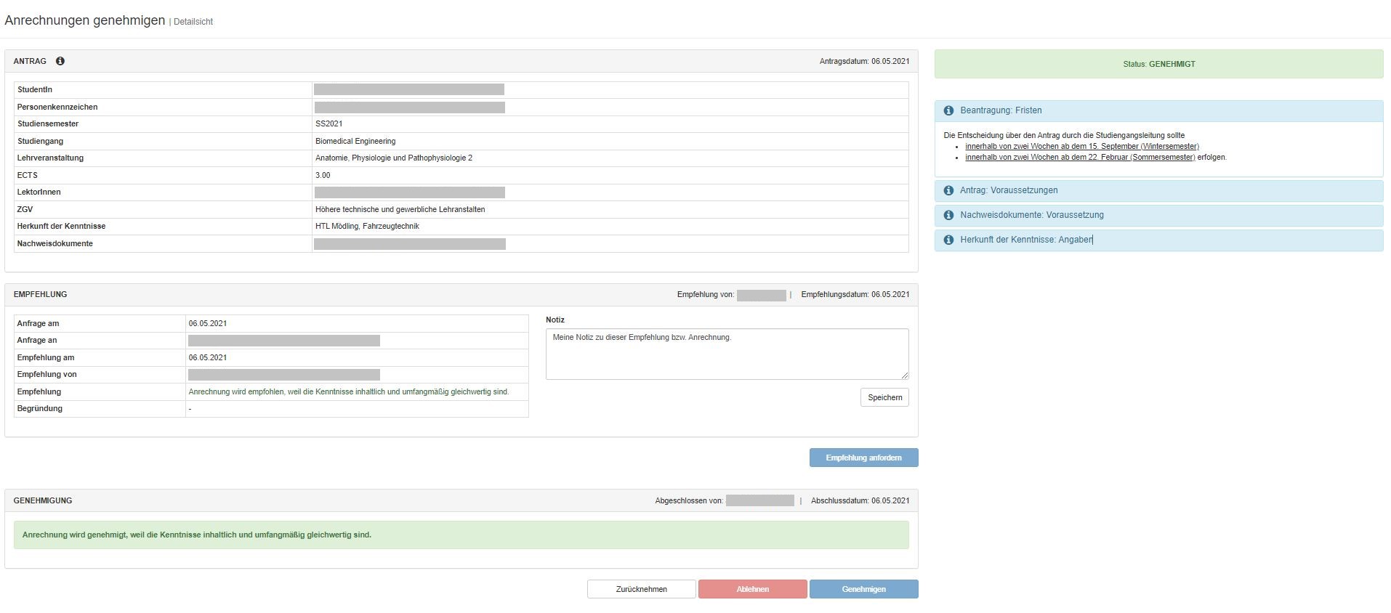Collapse the Beantragung: Fristen panel title

point(1001,110)
